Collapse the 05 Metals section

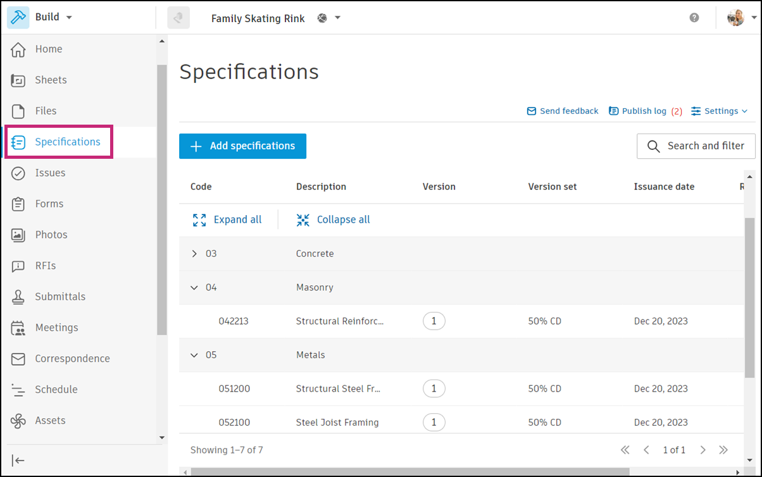tap(194, 355)
